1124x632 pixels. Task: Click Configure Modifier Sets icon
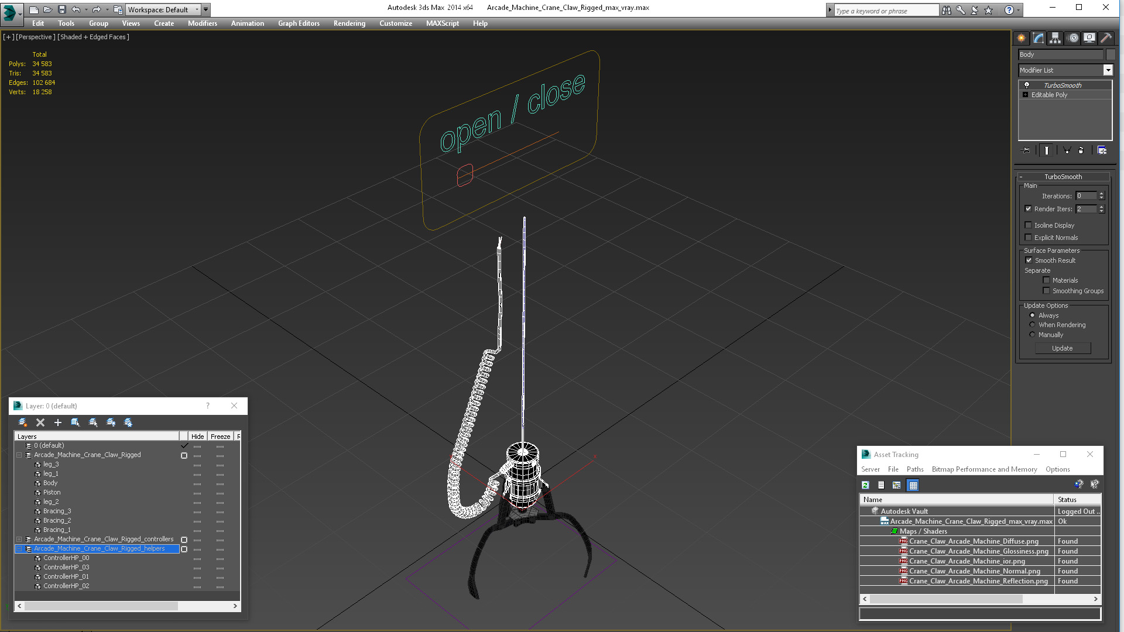click(x=1102, y=150)
